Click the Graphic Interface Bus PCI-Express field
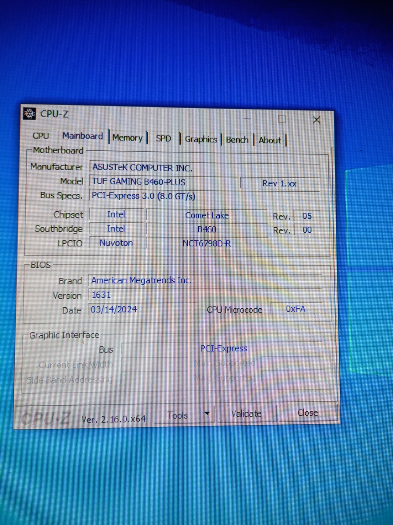The width and height of the screenshot is (393, 525). click(x=222, y=349)
